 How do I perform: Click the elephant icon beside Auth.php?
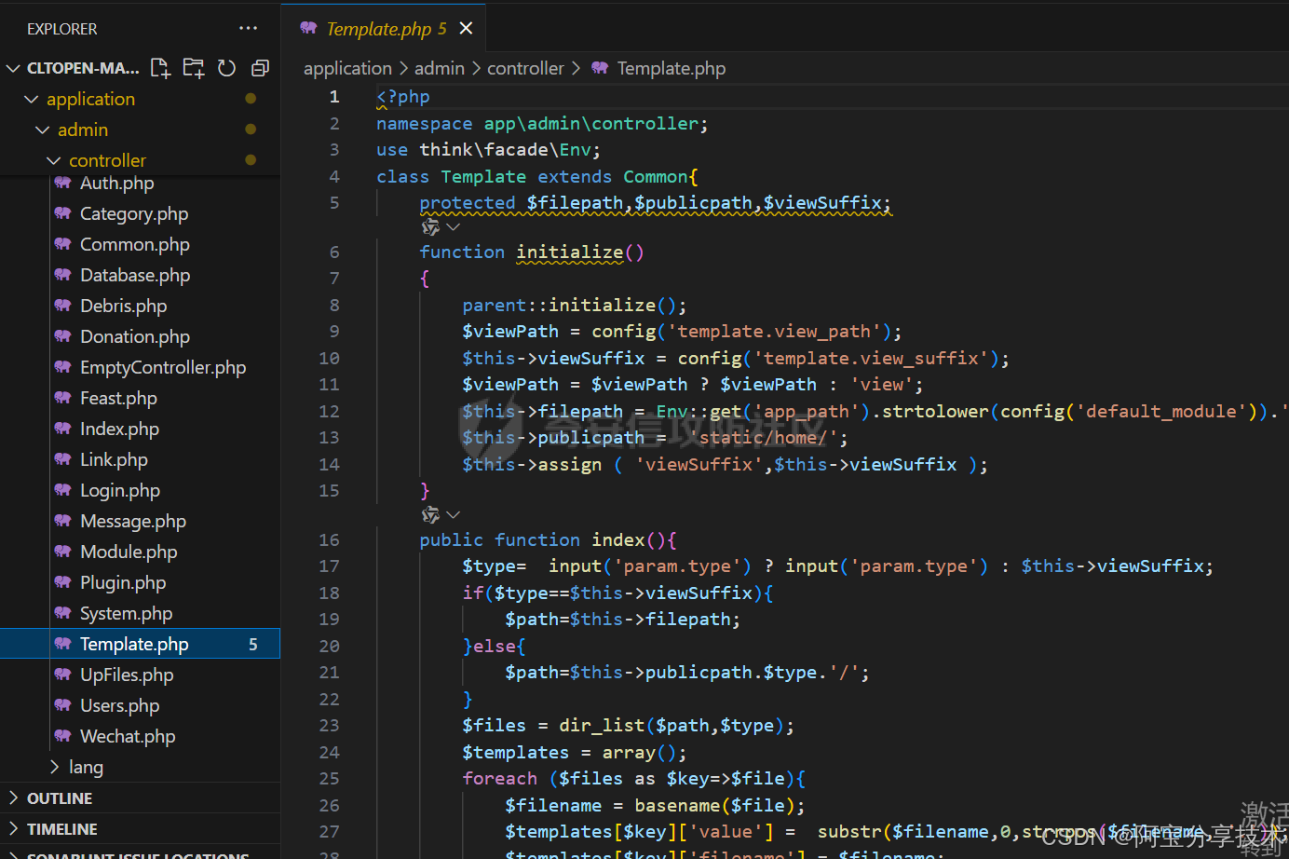click(x=62, y=184)
